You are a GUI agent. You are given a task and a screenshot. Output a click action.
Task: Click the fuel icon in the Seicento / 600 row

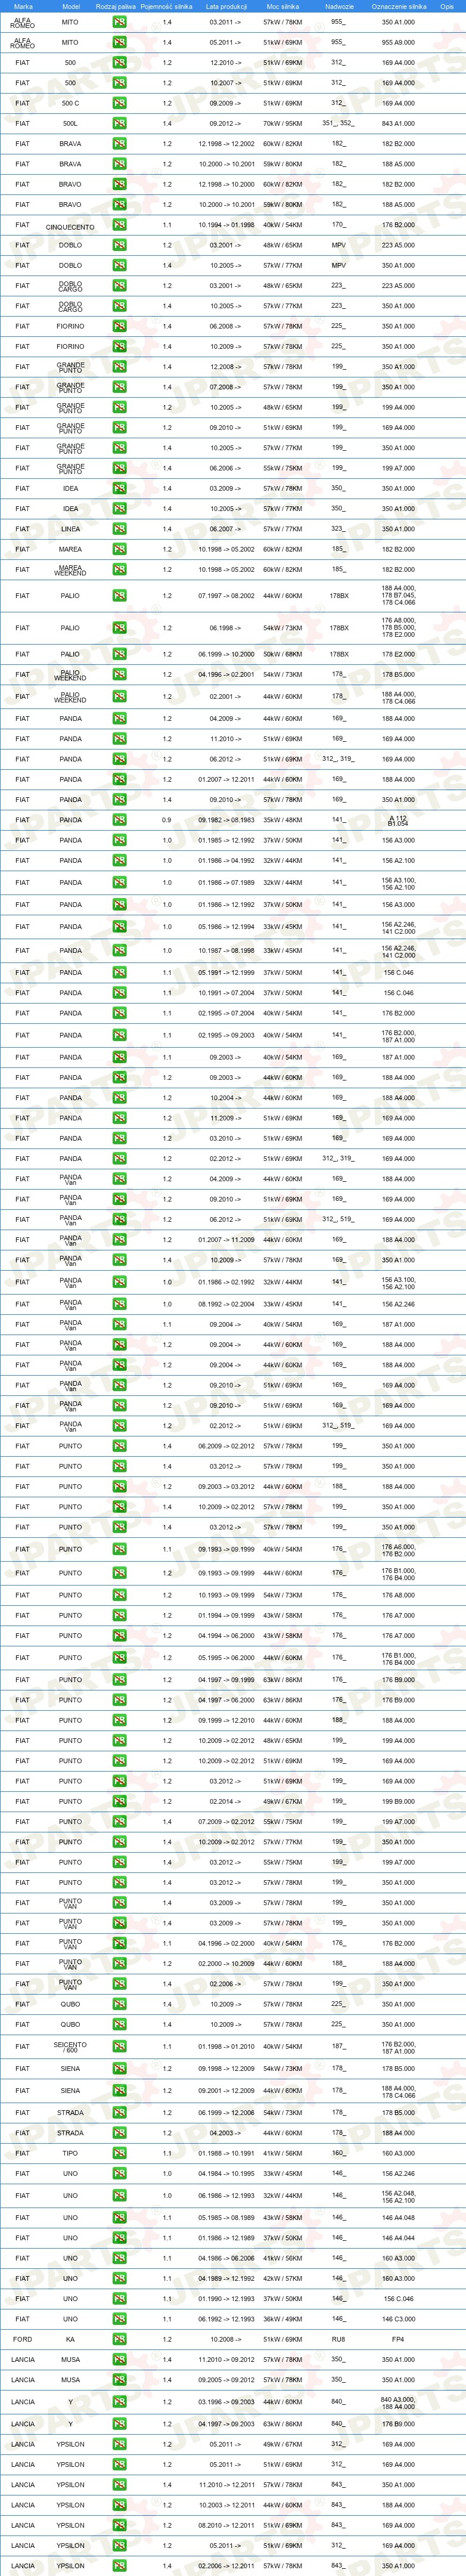tap(119, 2047)
